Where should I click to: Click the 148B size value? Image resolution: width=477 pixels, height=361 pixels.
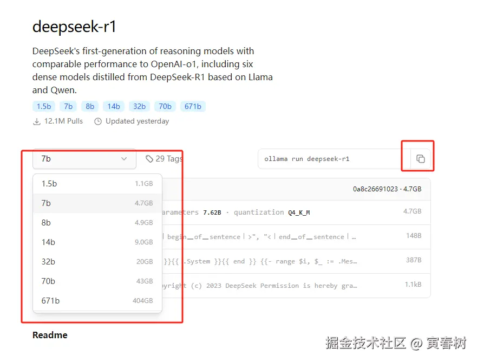click(414, 235)
